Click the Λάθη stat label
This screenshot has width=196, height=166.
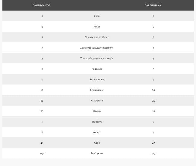97,143
